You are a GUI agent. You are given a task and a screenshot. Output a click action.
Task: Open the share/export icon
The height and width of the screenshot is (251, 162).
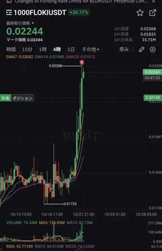tap(153, 13)
